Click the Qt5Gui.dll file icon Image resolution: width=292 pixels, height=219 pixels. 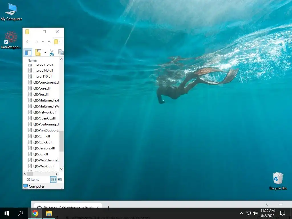tap(30, 94)
